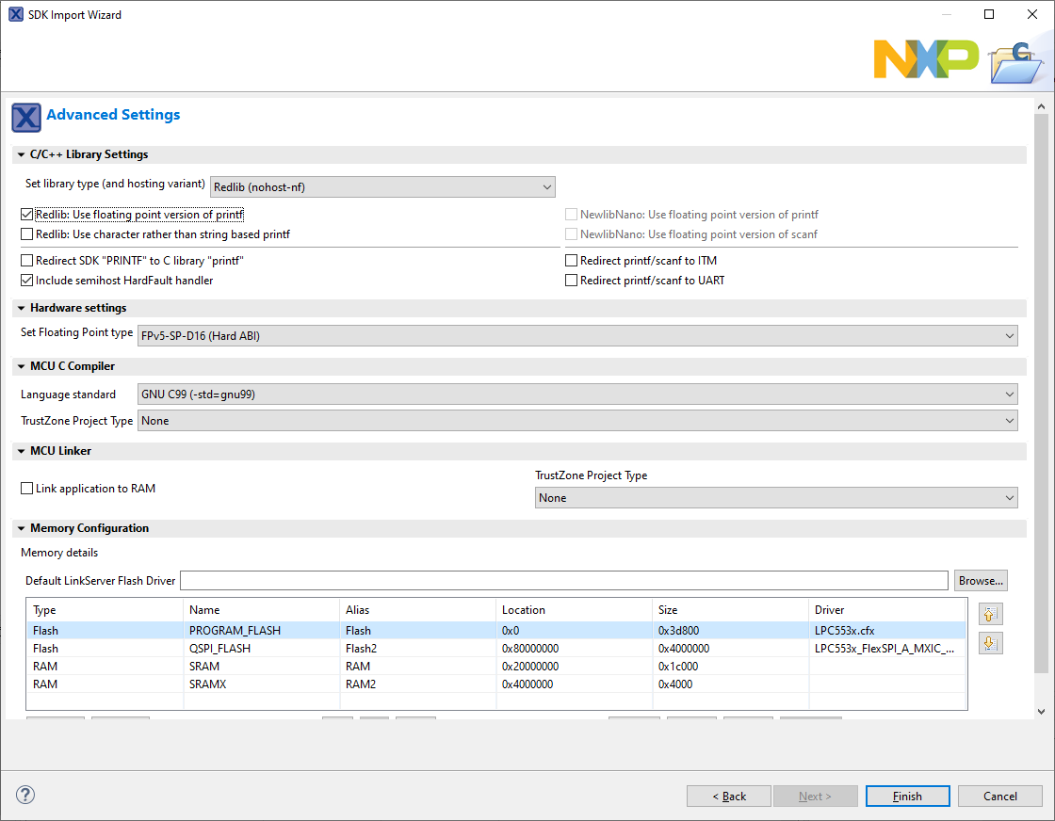The width and height of the screenshot is (1055, 821).
Task: Open the Language standard dropdown
Action: (577, 394)
